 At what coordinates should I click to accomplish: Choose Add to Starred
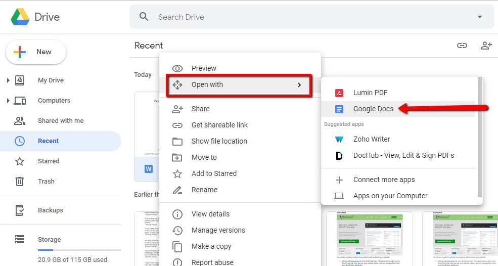(240, 173)
